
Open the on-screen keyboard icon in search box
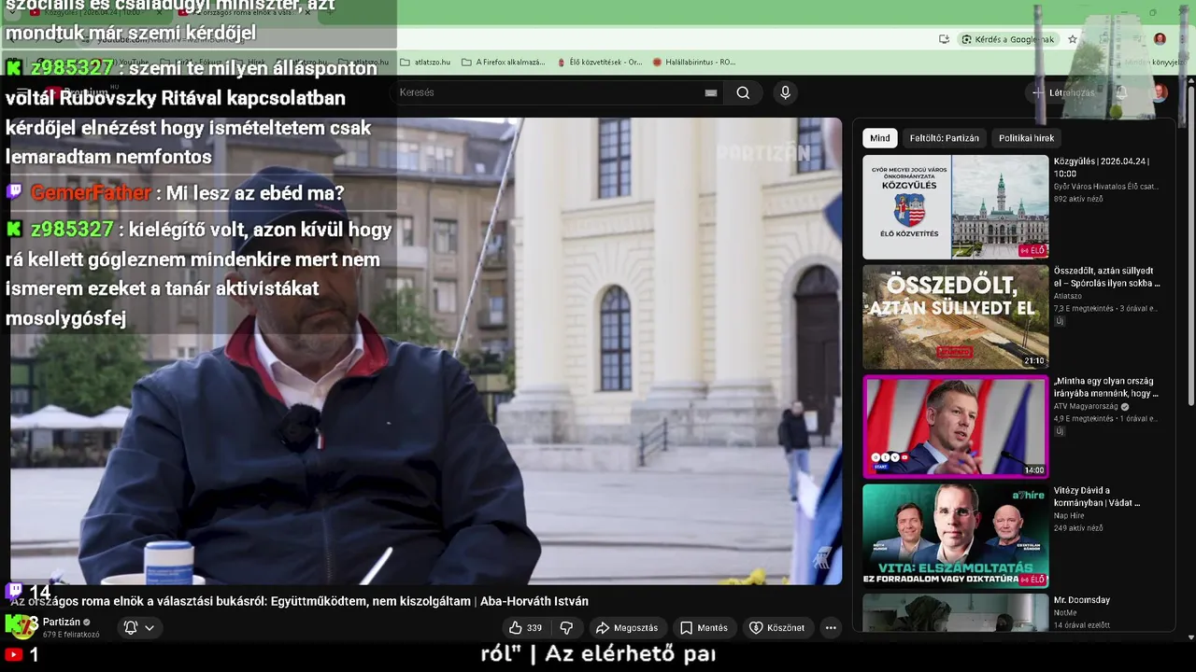point(711,92)
